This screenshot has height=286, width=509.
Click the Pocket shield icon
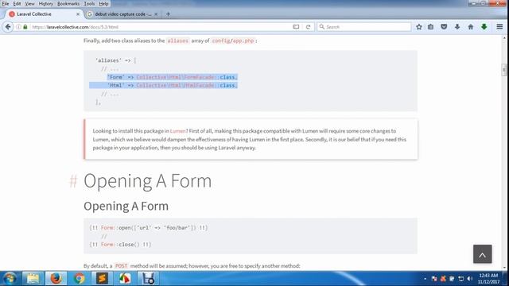pyautogui.click(x=444, y=27)
